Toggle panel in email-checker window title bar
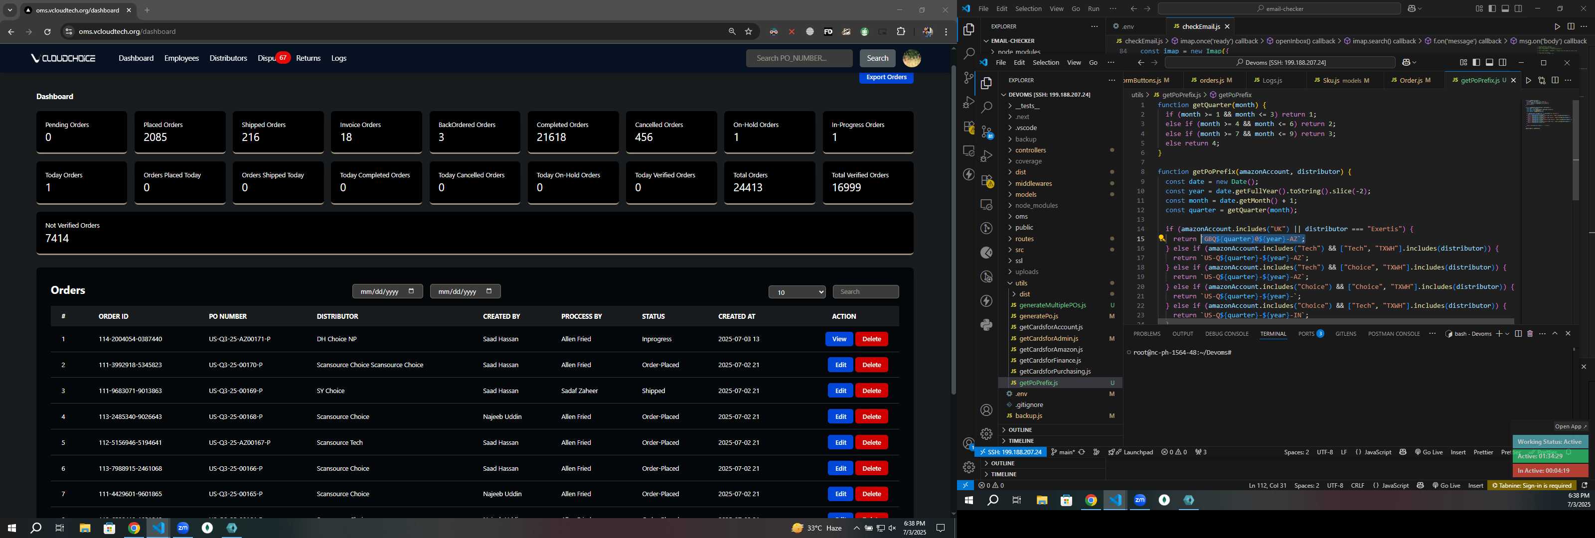The image size is (1595, 538). pyautogui.click(x=1505, y=8)
